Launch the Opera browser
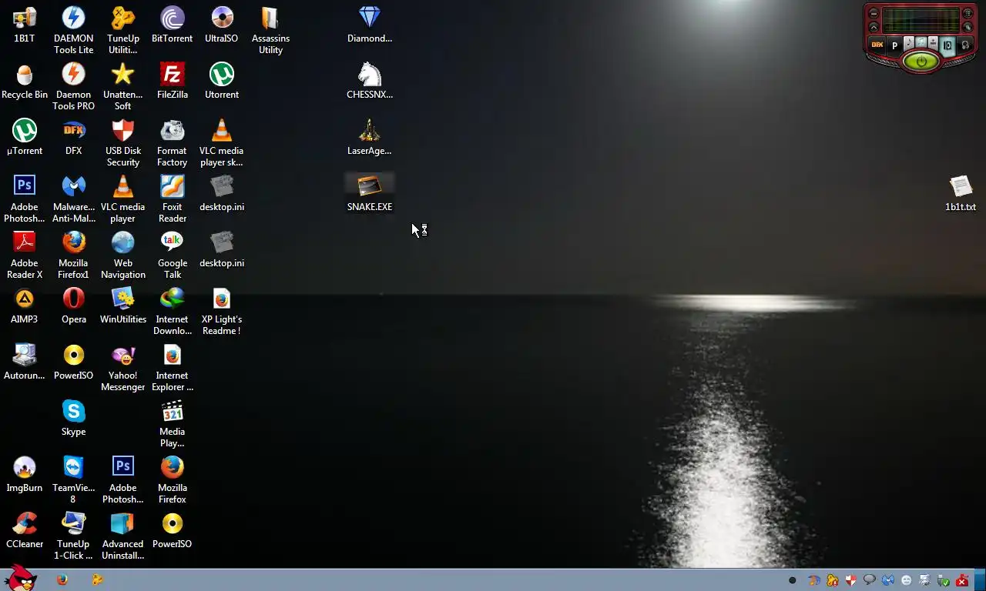The image size is (986, 591). coord(73,306)
